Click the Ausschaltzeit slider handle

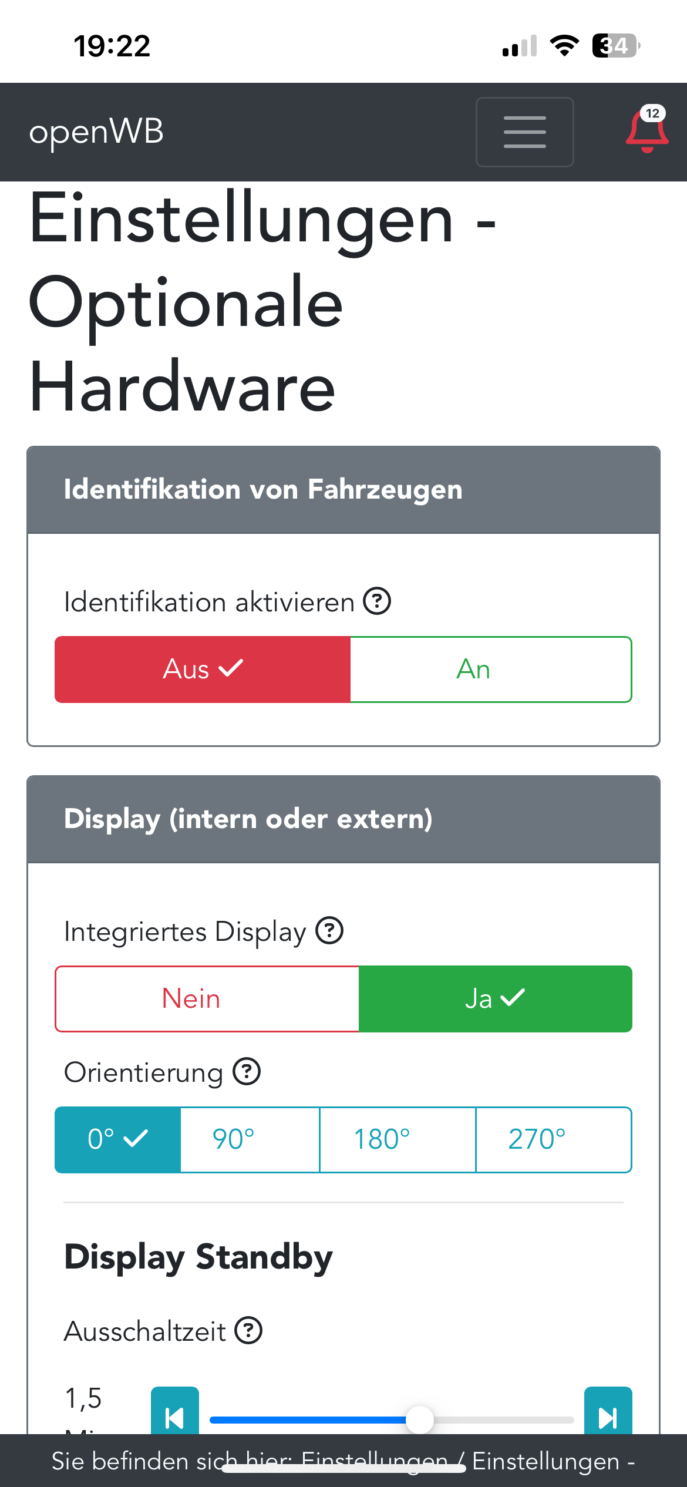[x=420, y=1420]
